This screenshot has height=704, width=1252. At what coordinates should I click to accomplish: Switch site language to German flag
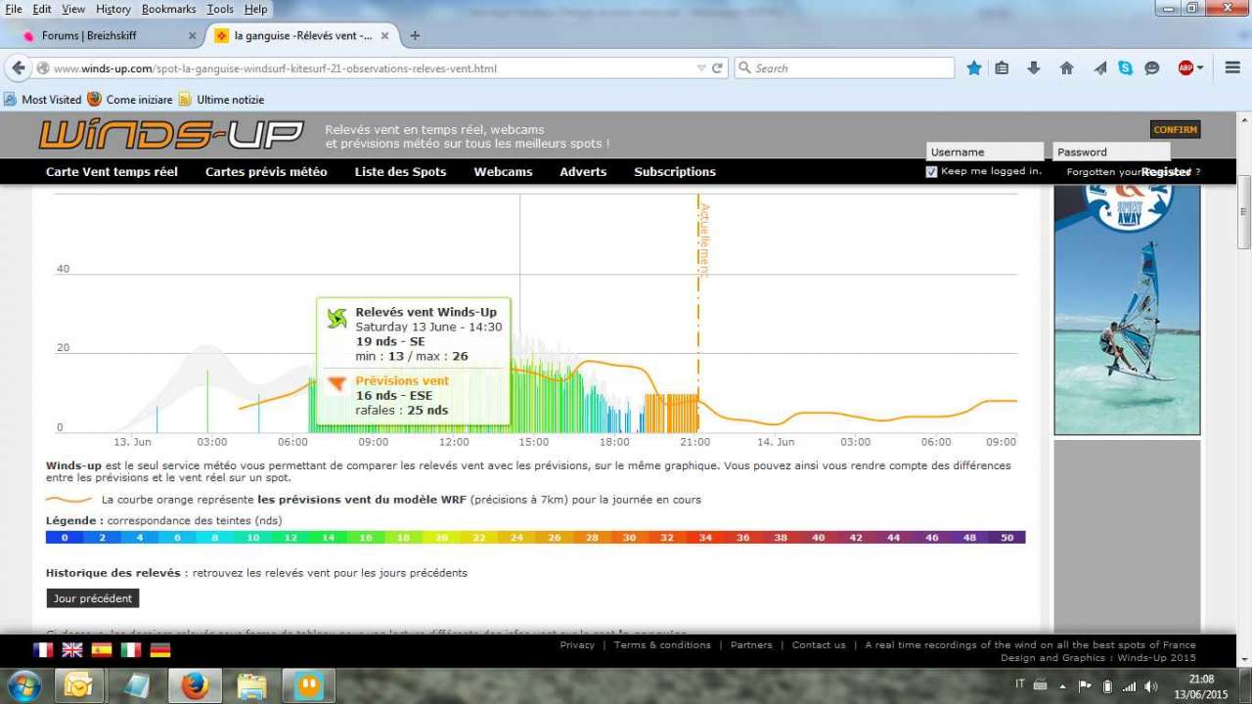click(x=160, y=650)
